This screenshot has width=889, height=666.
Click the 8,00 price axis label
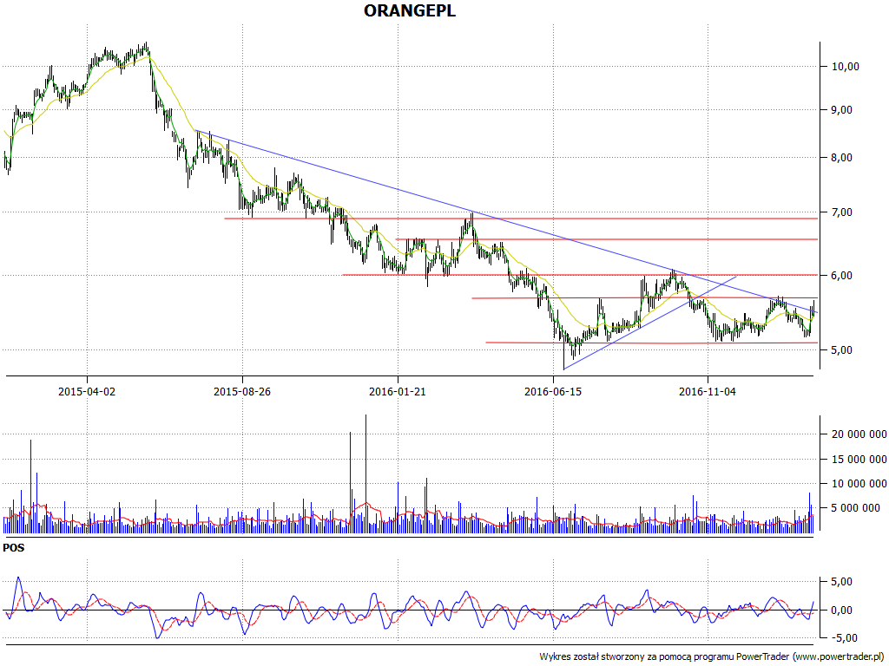click(842, 158)
